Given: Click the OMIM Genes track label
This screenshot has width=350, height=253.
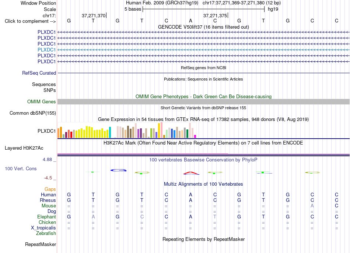Looking at the screenshot, I should 41,102.
